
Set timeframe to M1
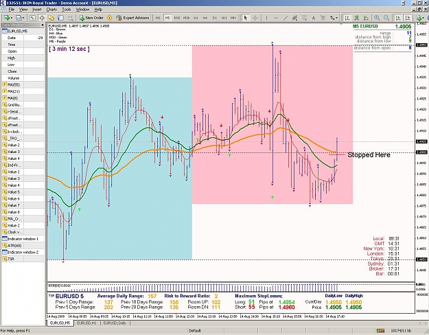pos(158,18)
